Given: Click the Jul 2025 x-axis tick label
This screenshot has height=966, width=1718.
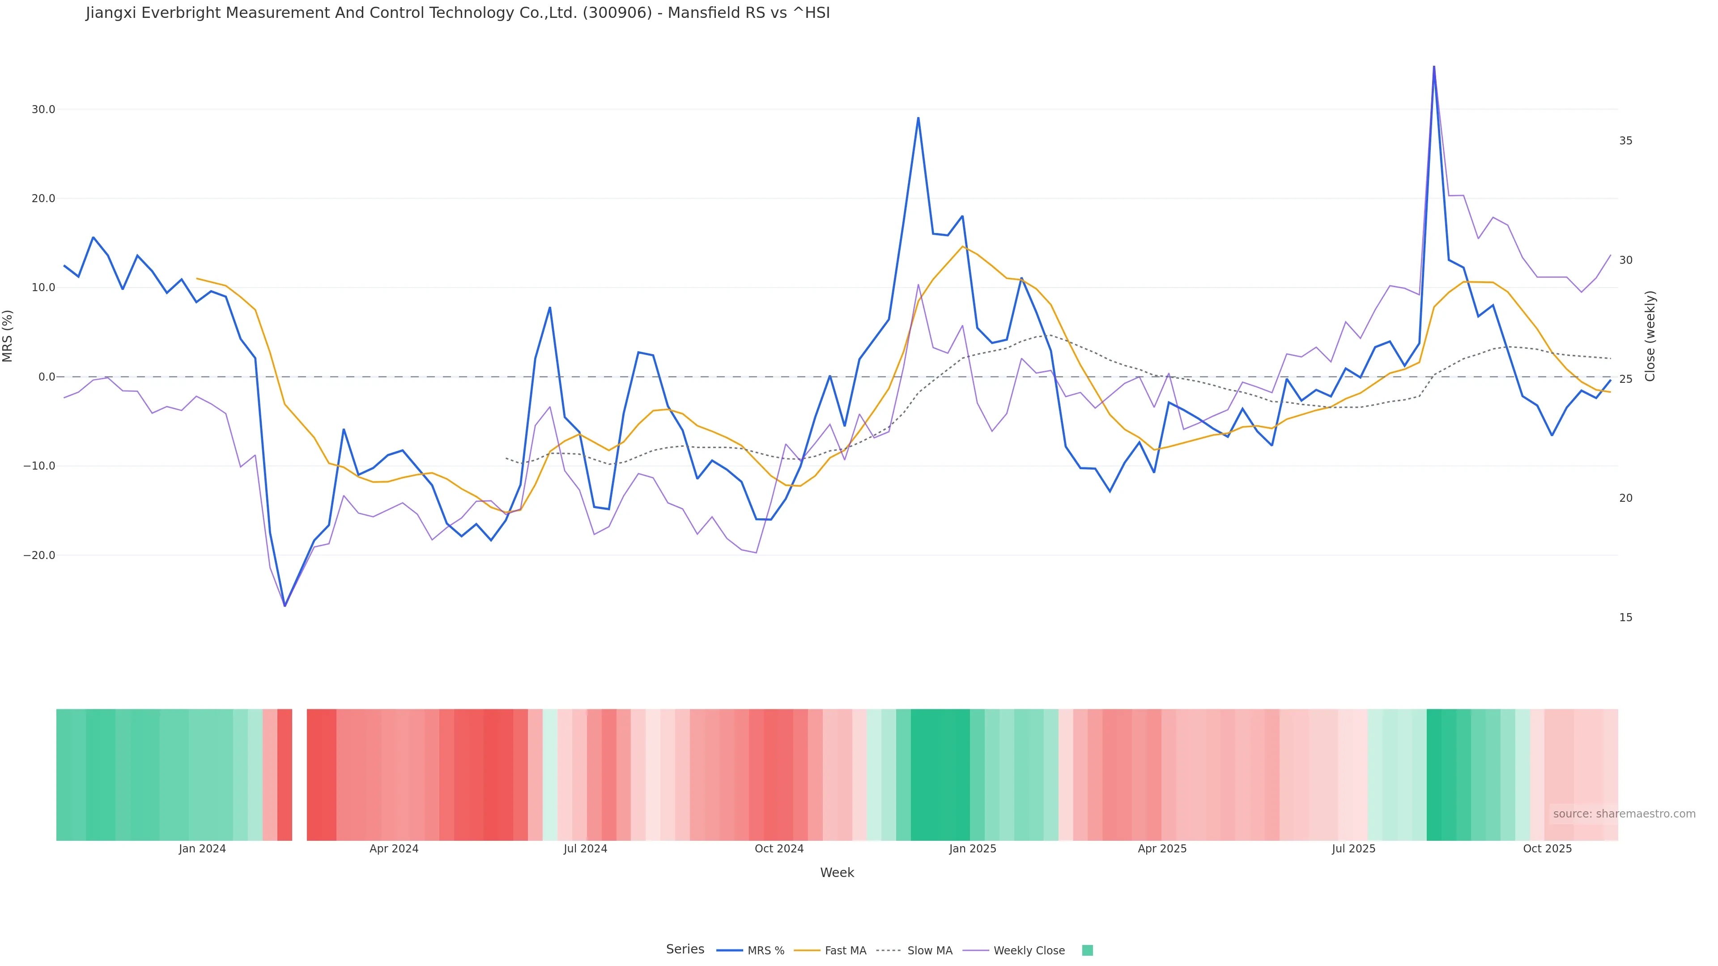Looking at the screenshot, I should (x=1353, y=849).
